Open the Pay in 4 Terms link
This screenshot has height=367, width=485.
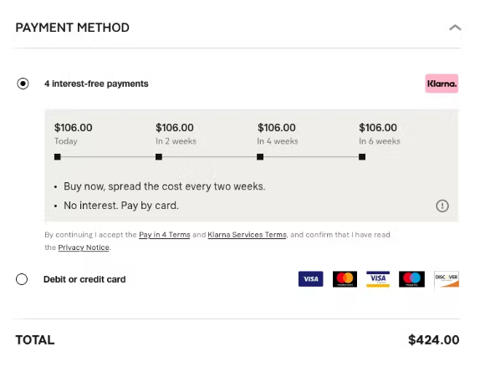pos(164,235)
